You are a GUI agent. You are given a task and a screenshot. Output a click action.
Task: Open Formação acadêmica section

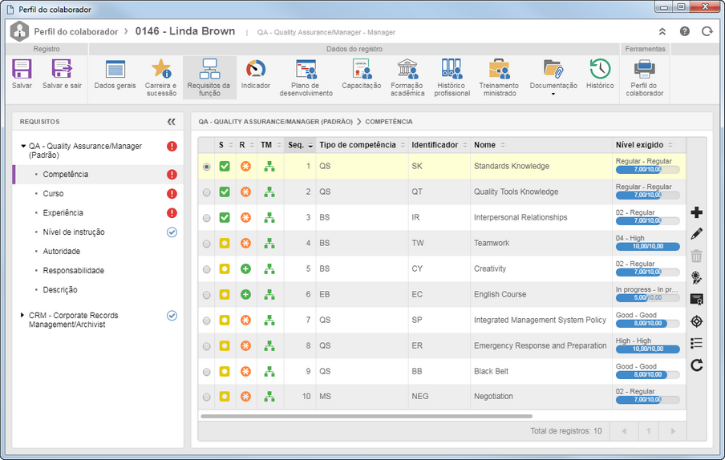[x=407, y=78]
